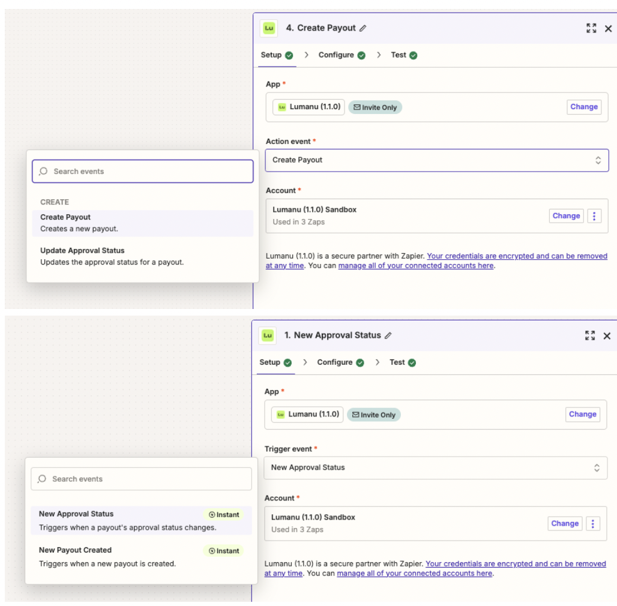Screen dimensions: 617x606
Task: Expand the Create Payout panel to fullscreen
Action: 591,28
